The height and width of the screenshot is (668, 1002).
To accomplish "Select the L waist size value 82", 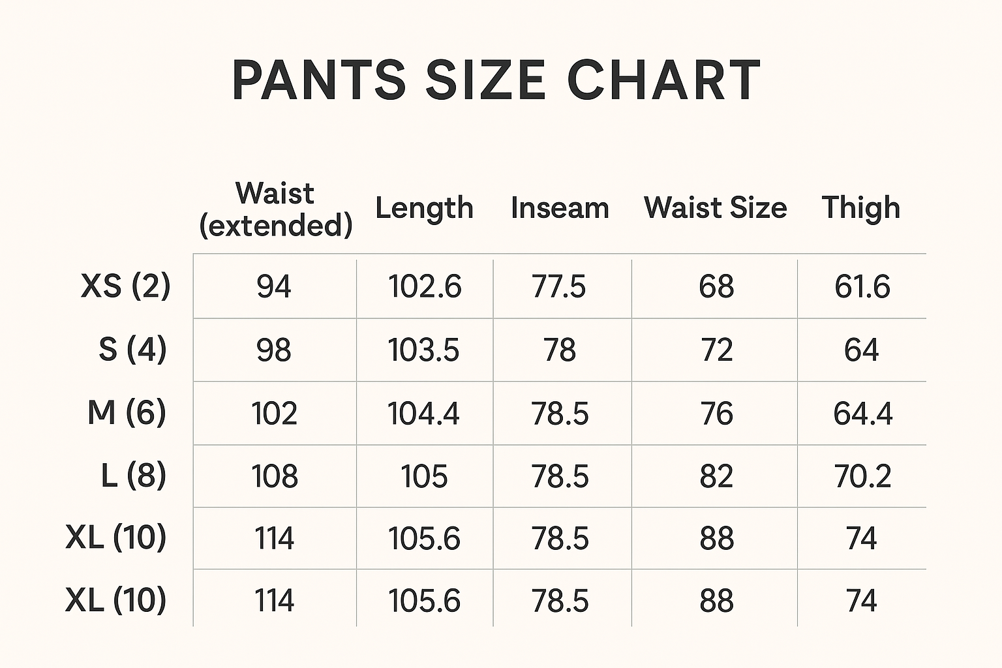I will coord(716,476).
